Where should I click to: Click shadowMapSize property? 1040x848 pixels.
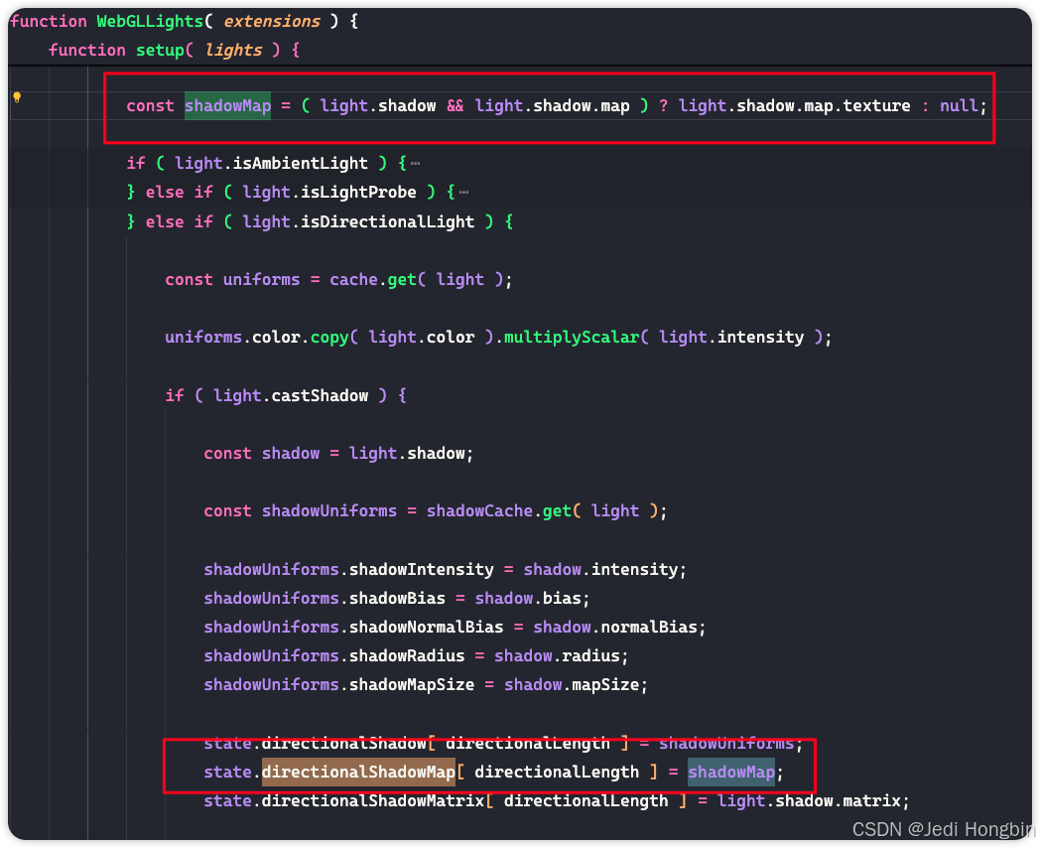pos(411,685)
